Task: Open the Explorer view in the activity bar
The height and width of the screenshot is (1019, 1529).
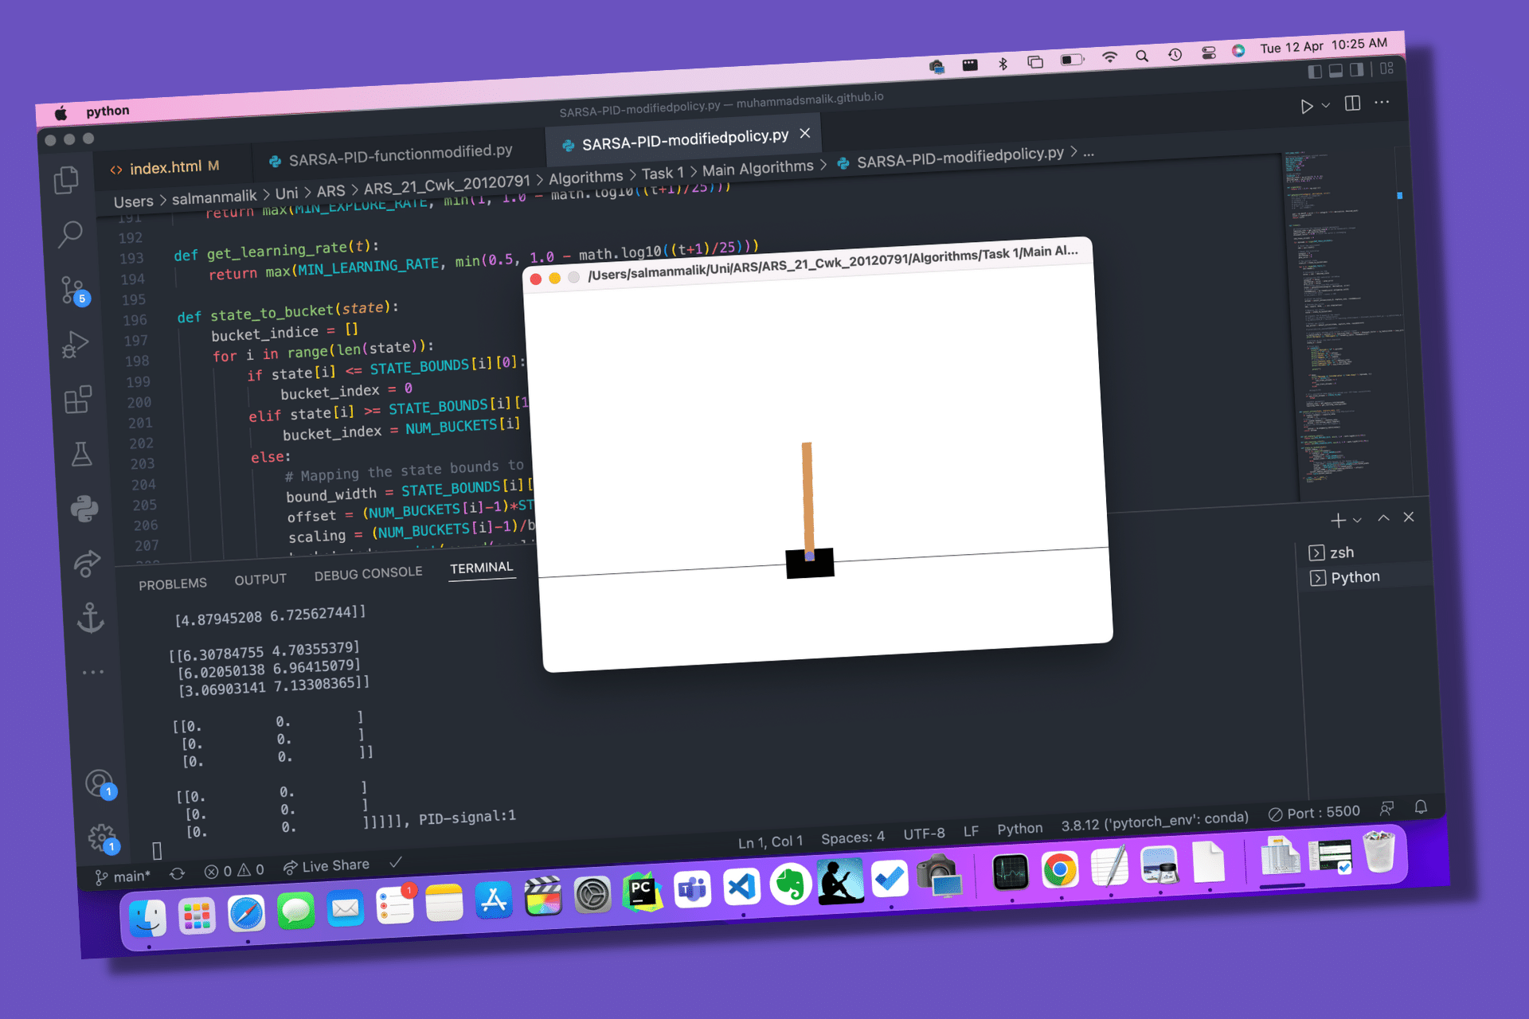Action: (66, 181)
